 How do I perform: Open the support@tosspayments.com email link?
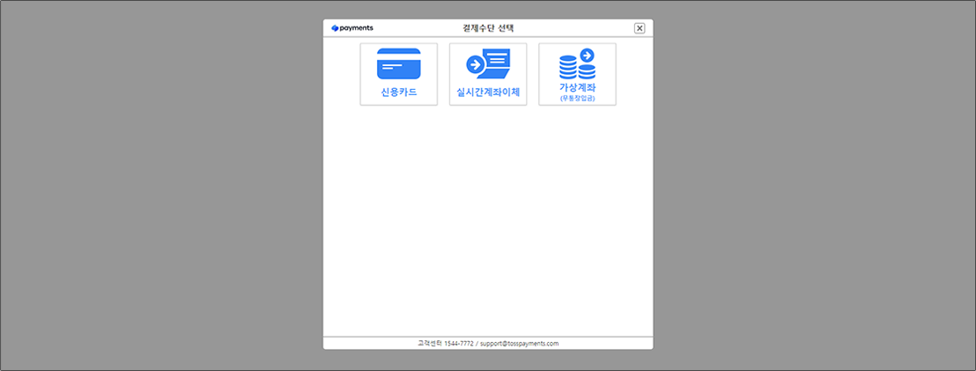point(520,344)
